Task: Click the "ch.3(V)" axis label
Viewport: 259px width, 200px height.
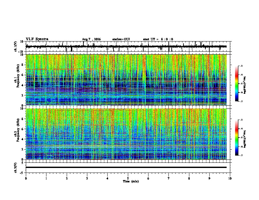Action: 16,168
